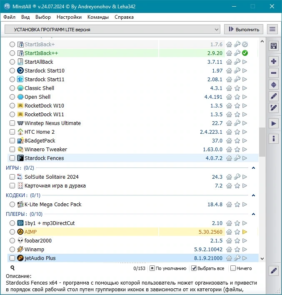Image resolution: width=282 pixels, height=295 pixels.
Task: Click star icon for K-Lite Mega Codec Pack
Action: tap(237, 204)
